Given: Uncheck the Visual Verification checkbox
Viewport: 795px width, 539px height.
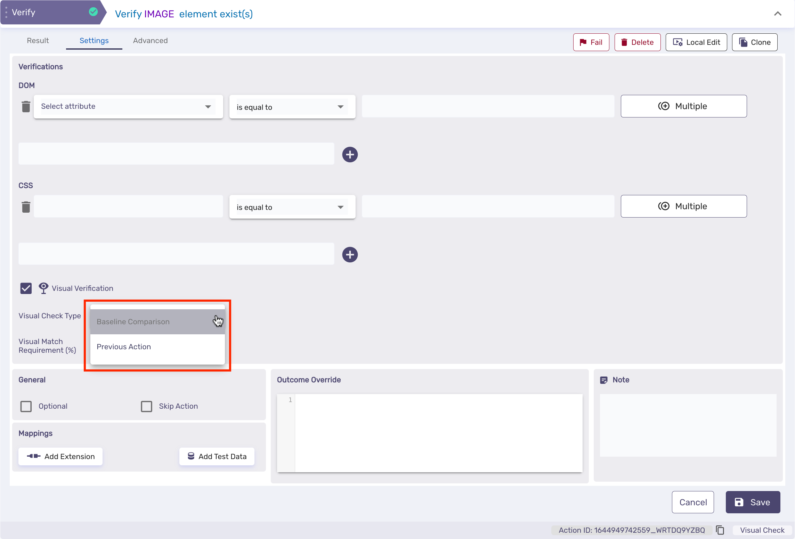Looking at the screenshot, I should [26, 288].
